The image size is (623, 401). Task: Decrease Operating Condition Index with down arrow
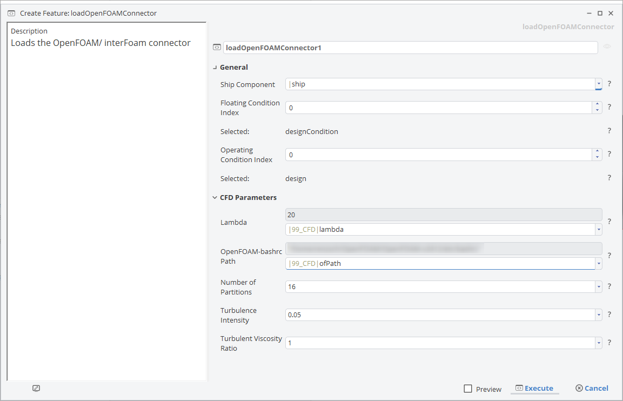597,157
